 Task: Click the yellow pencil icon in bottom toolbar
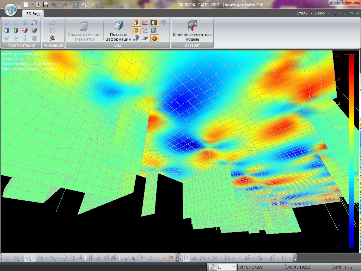(x=163, y=258)
